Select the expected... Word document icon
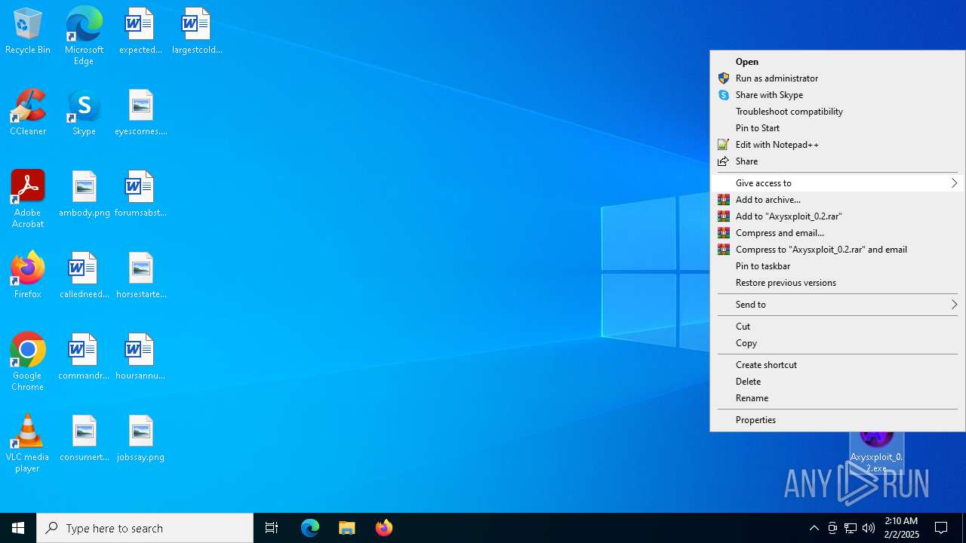This screenshot has width=966, height=543. (140, 32)
